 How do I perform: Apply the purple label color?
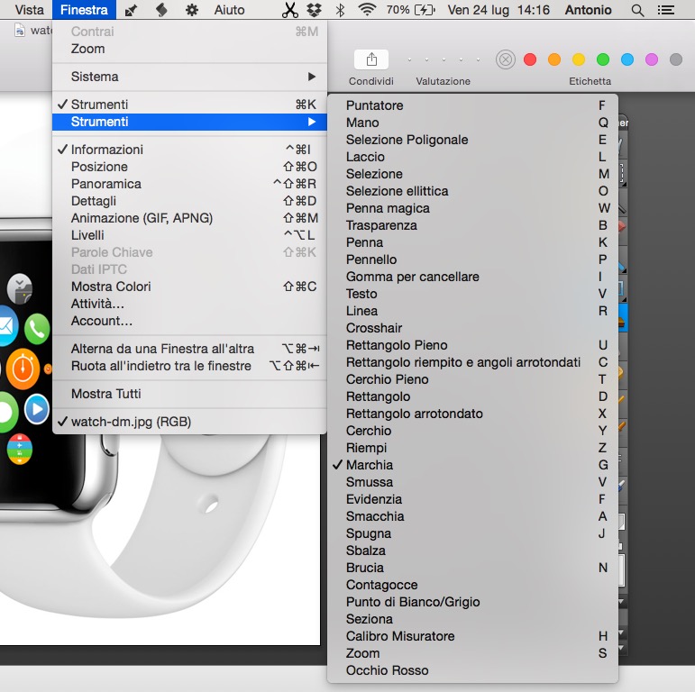pyautogui.click(x=652, y=59)
